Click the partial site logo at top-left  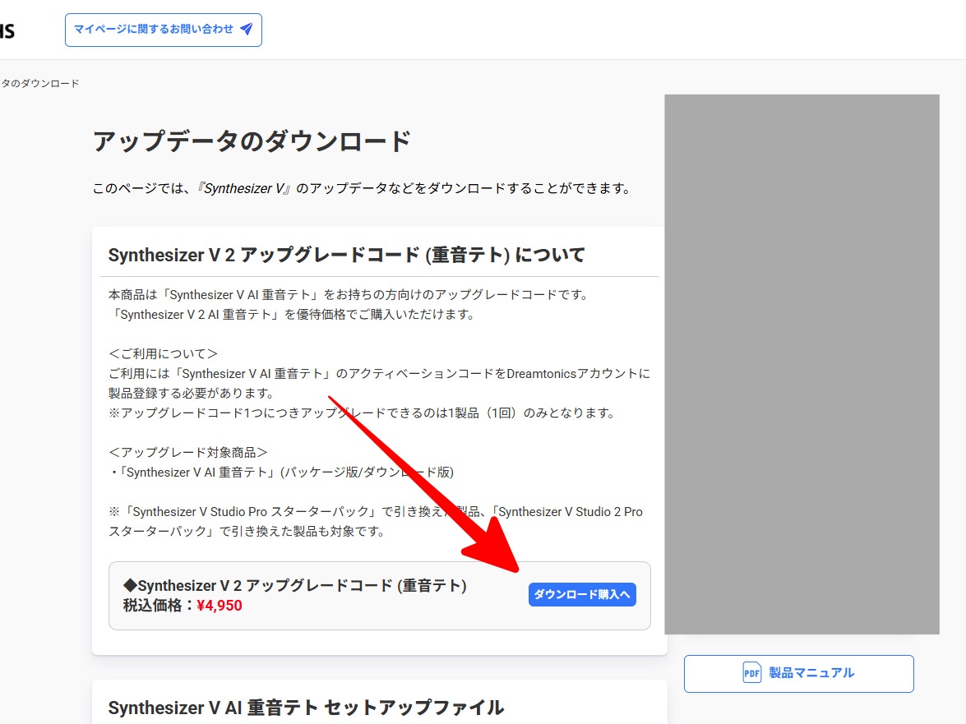point(7,31)
